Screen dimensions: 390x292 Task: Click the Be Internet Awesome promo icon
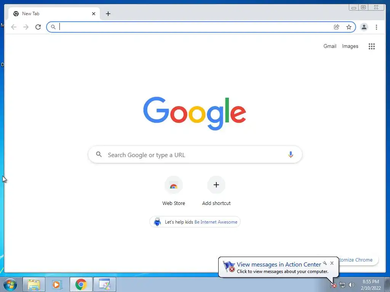point(157,222)
